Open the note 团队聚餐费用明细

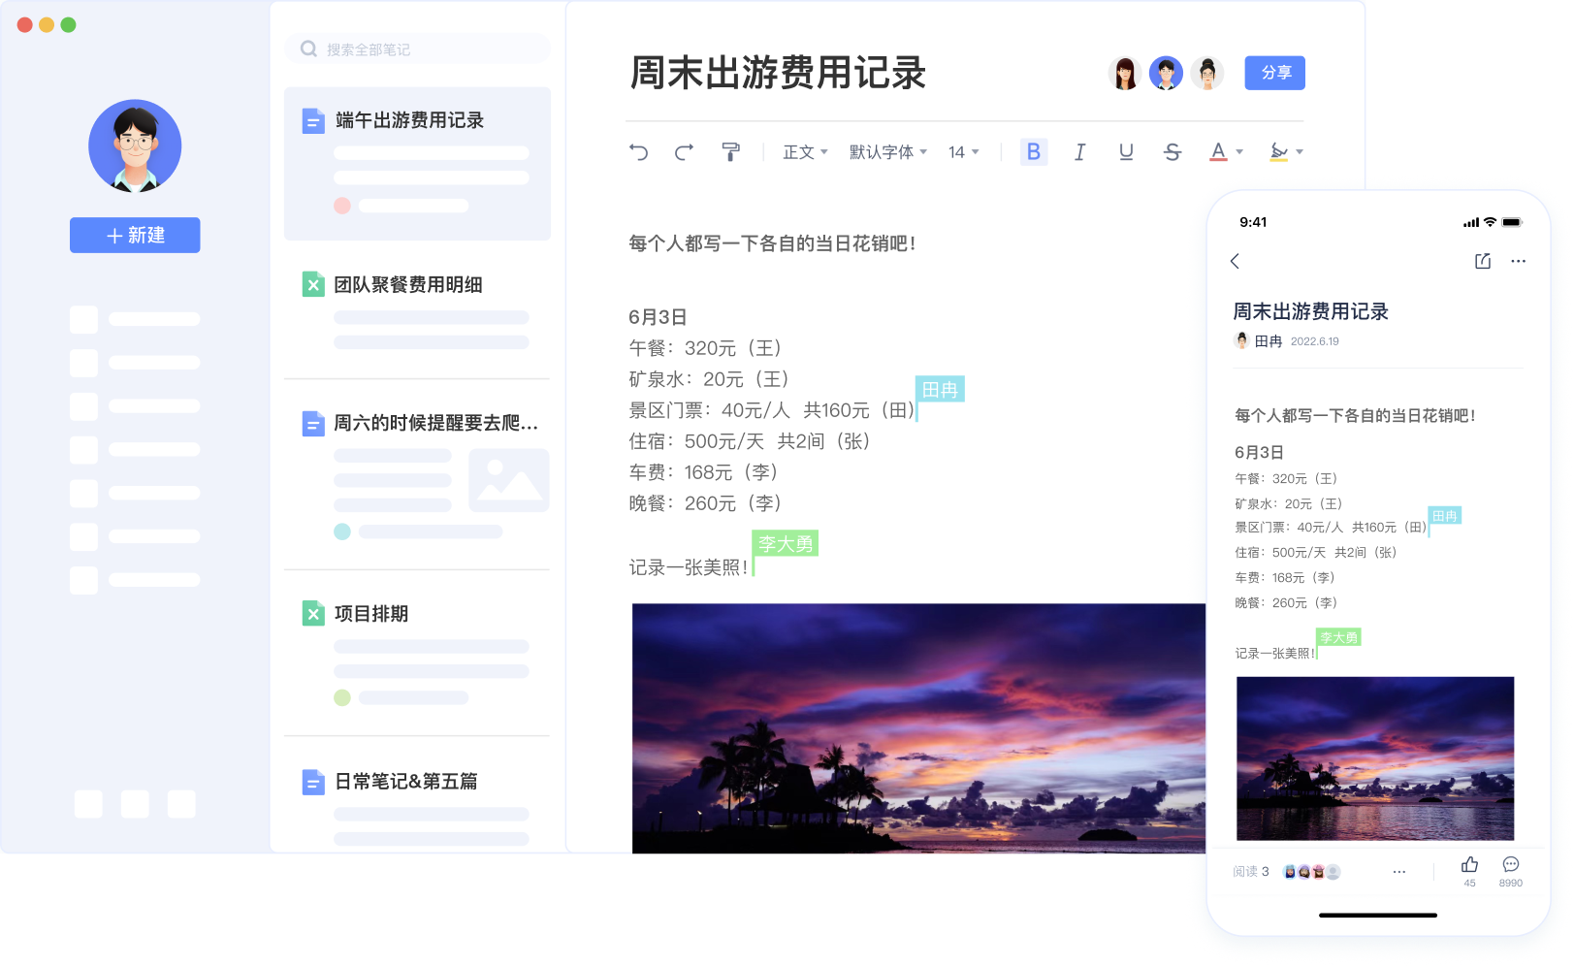[x=407, y=284]
